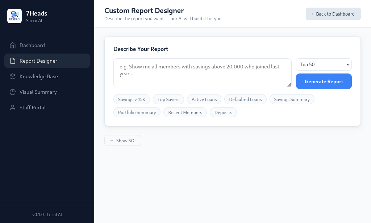Screen dimensions: 371x223
Task: Open the Knowledge Base page
Action: [x=47, y=76]
